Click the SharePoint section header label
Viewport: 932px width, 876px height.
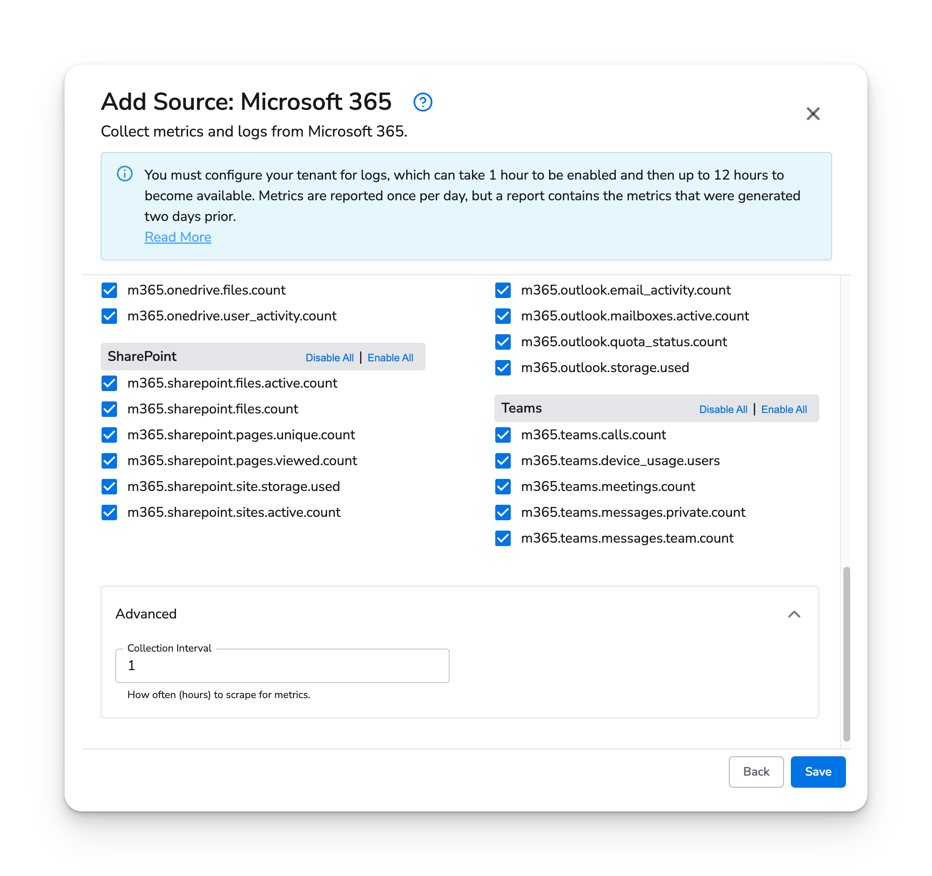click(x=142, y=356)
